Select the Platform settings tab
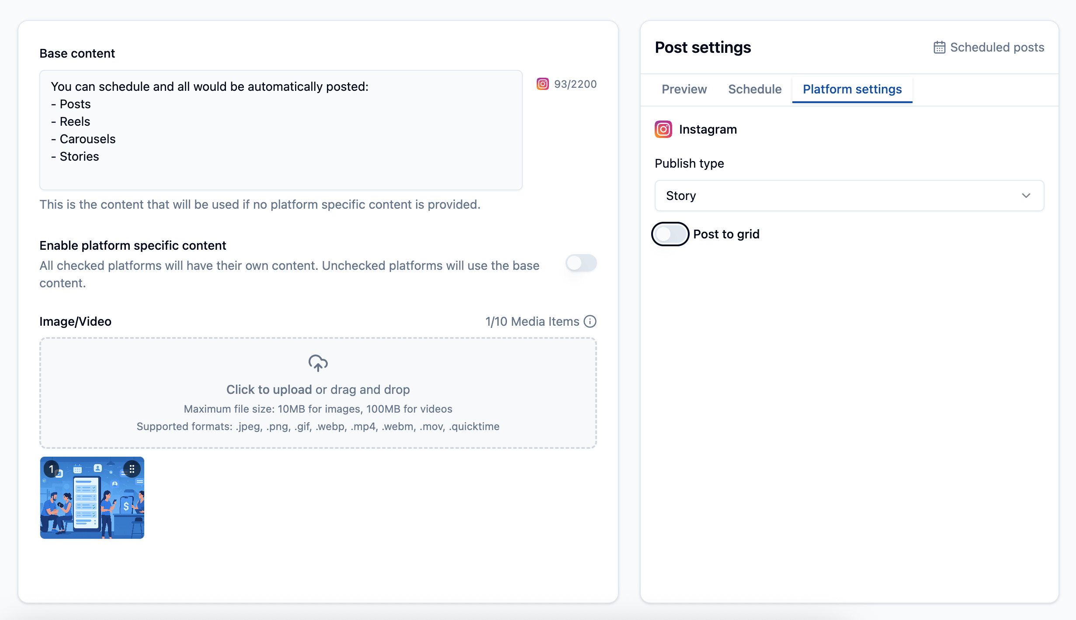The width and height of the screenshot is (1076, 620). (852, 89)
